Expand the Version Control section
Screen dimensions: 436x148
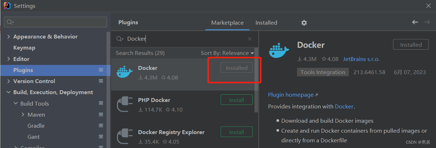pyautogui.click(x=9, y=81)
